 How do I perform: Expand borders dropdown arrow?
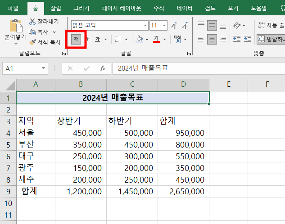click(x=127, y=39)
